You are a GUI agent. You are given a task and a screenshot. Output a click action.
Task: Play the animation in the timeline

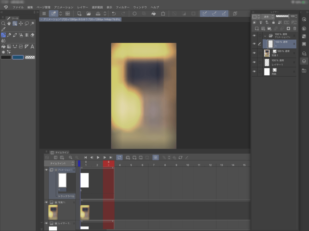[x=98, y=158]
